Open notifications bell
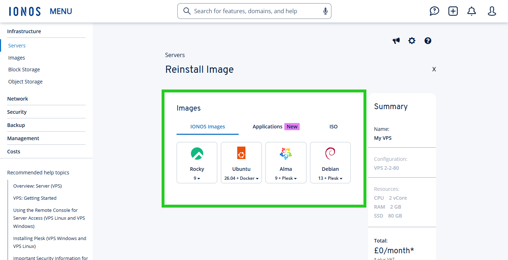This screenshot has height=260, width=508. coord(472,11)
